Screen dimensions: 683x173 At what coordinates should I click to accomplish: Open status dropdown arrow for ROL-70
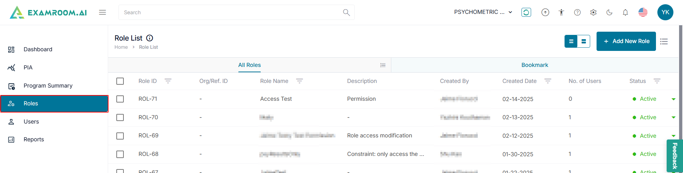(673, 117)
